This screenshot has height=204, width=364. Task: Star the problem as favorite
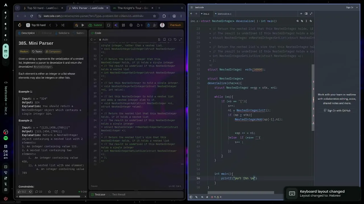pos(49,192)
